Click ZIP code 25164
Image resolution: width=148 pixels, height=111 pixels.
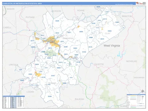(93, 23)
